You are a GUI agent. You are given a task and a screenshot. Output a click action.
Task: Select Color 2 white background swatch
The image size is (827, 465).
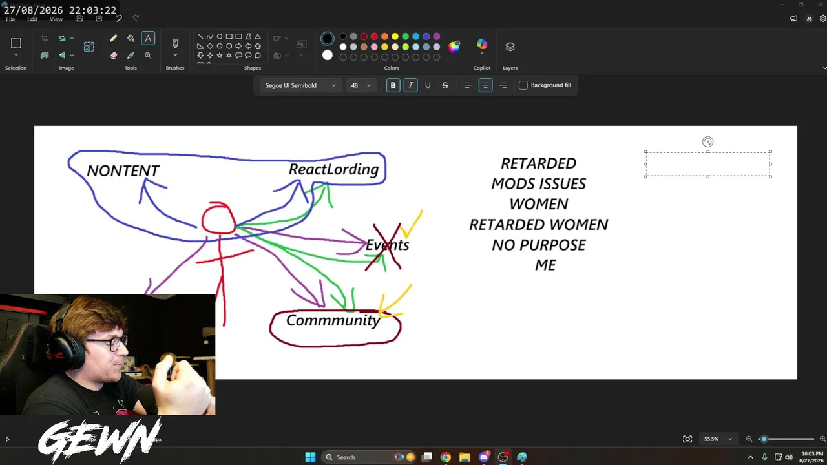[x=328, y=56]
